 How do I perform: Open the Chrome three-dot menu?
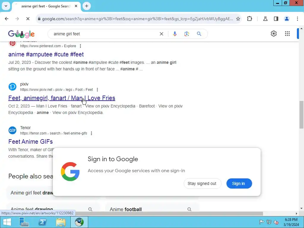(297, 19)
